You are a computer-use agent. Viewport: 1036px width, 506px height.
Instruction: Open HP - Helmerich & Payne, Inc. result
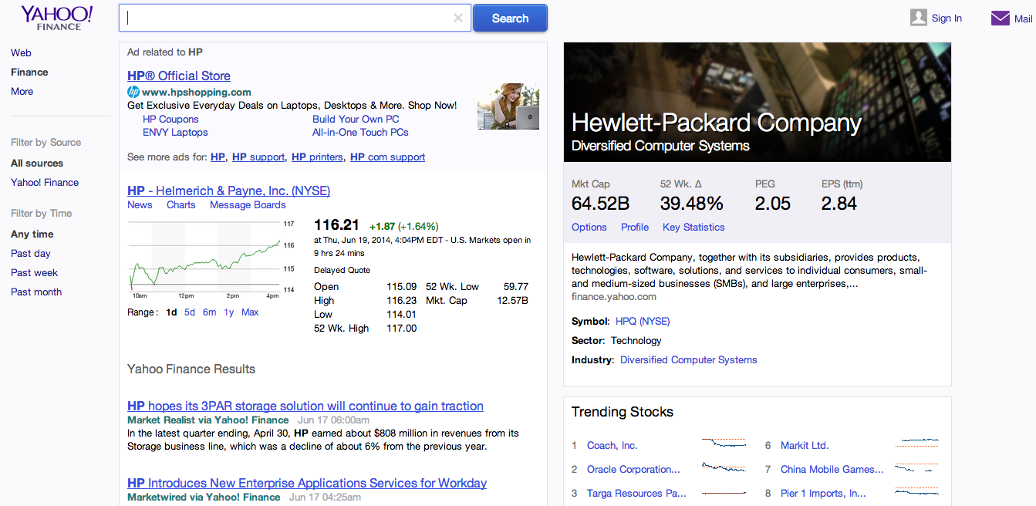click(228, 191)
